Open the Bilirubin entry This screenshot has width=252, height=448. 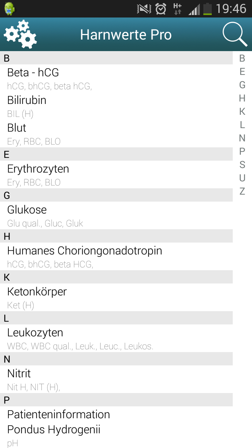pyautogui.click(x=116, y=106)
